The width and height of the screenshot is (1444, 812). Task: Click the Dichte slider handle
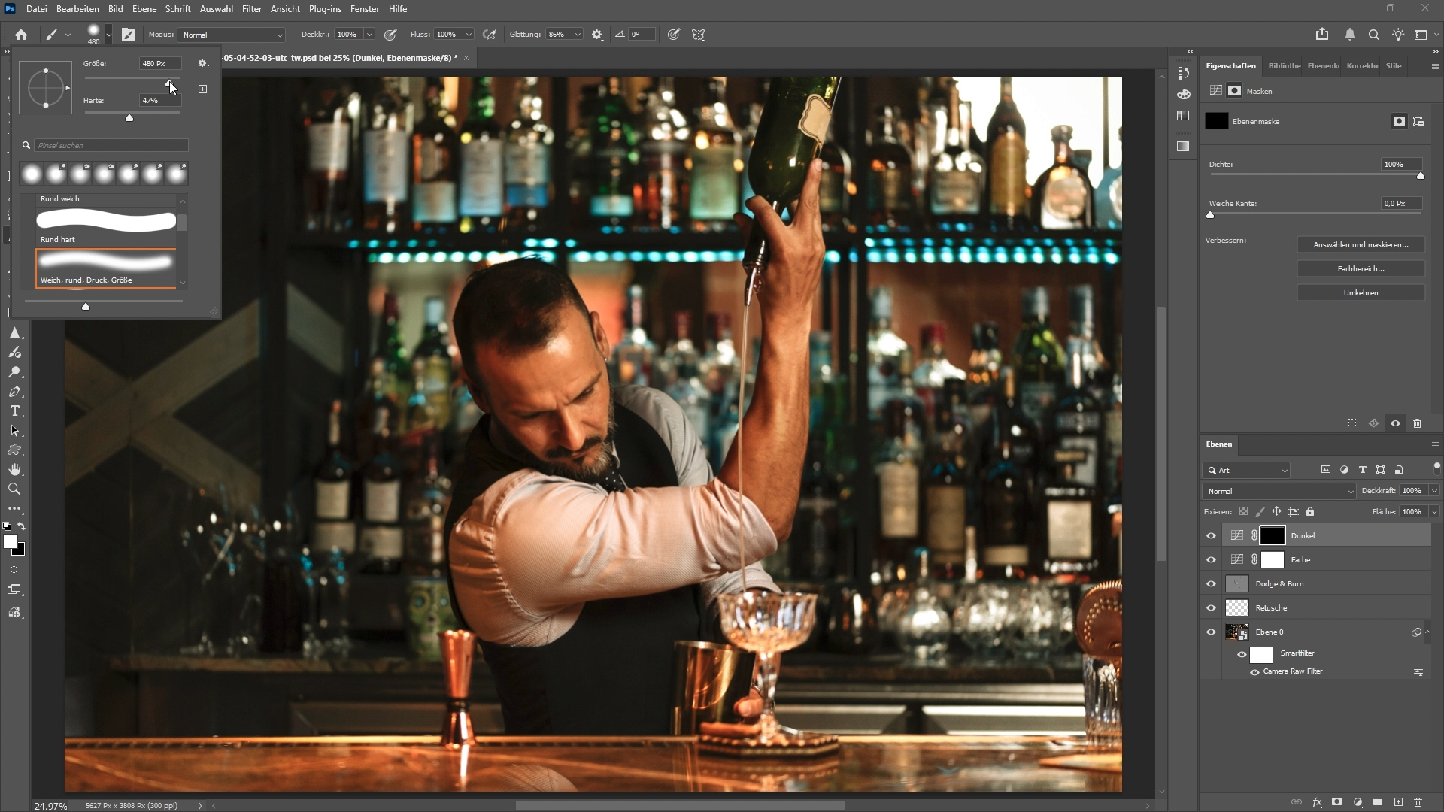click(1421, 175)
